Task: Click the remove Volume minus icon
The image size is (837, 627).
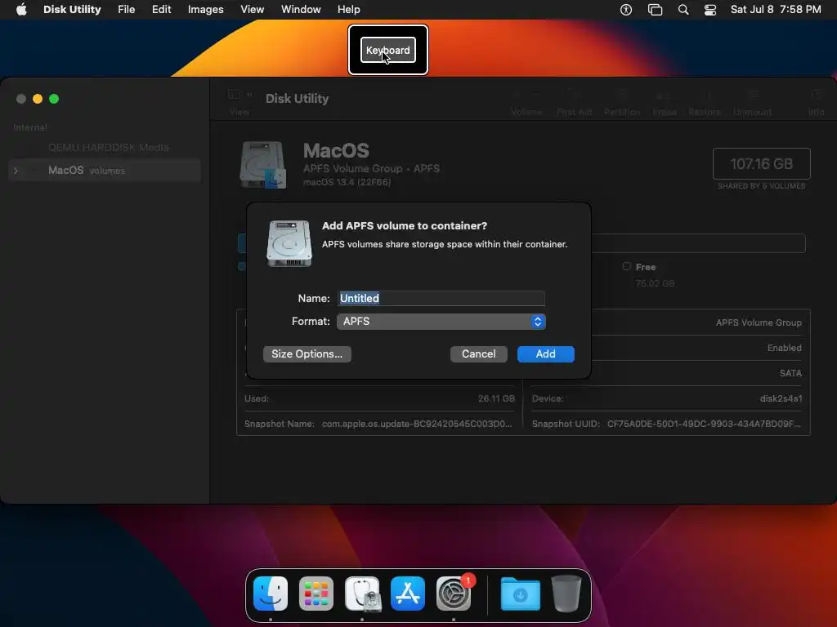Action: pos(536,95)
